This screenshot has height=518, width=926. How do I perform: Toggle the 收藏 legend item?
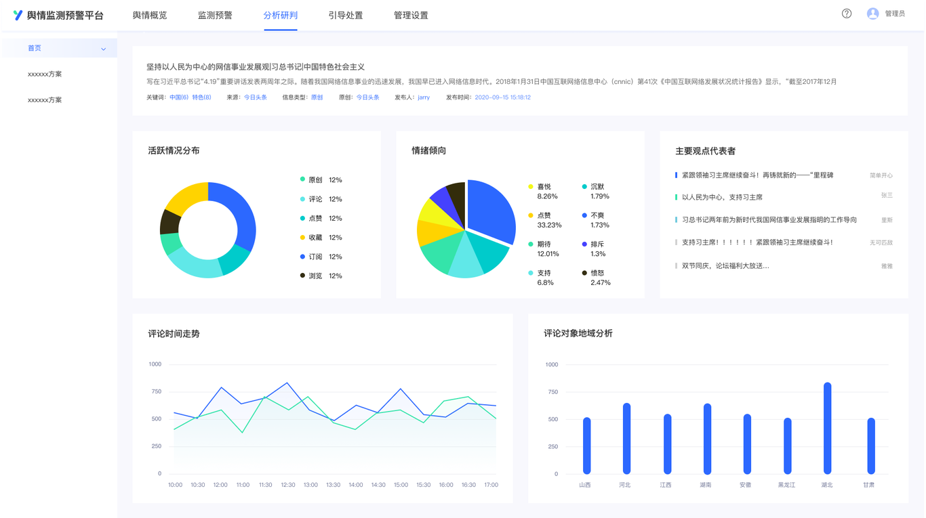tap(321, 238)
